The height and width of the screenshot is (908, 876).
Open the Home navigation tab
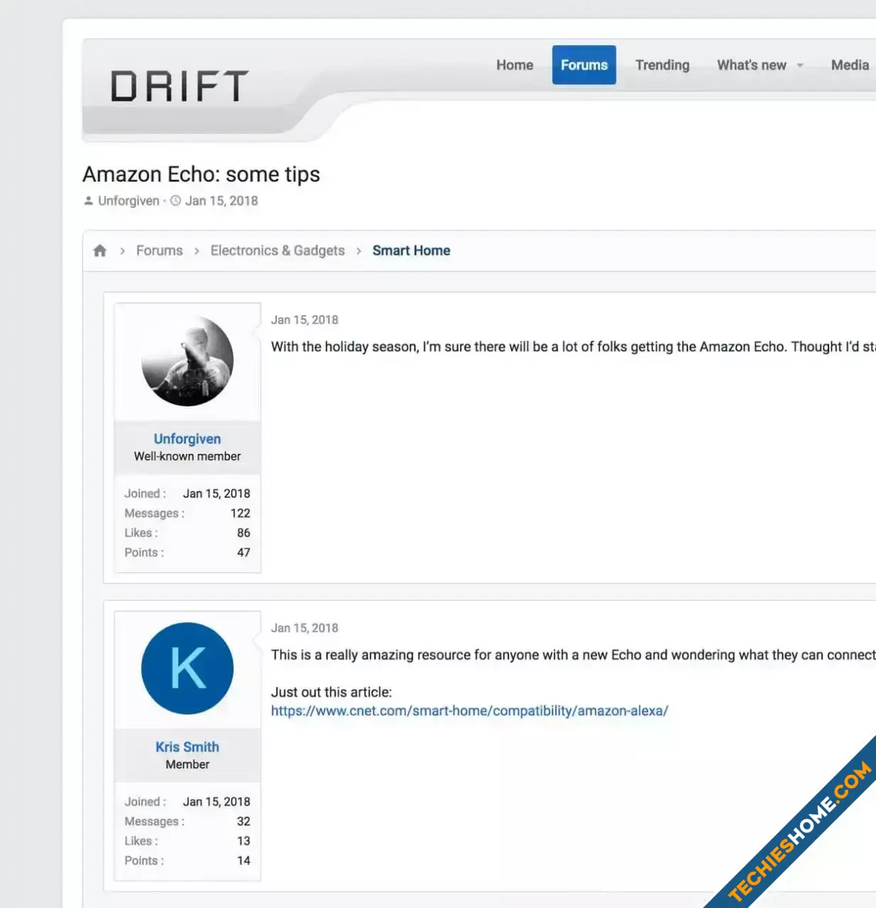(x=515, y=65)
